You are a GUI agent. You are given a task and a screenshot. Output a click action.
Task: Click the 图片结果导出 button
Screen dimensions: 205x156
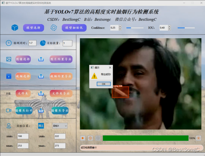[61, 59]
